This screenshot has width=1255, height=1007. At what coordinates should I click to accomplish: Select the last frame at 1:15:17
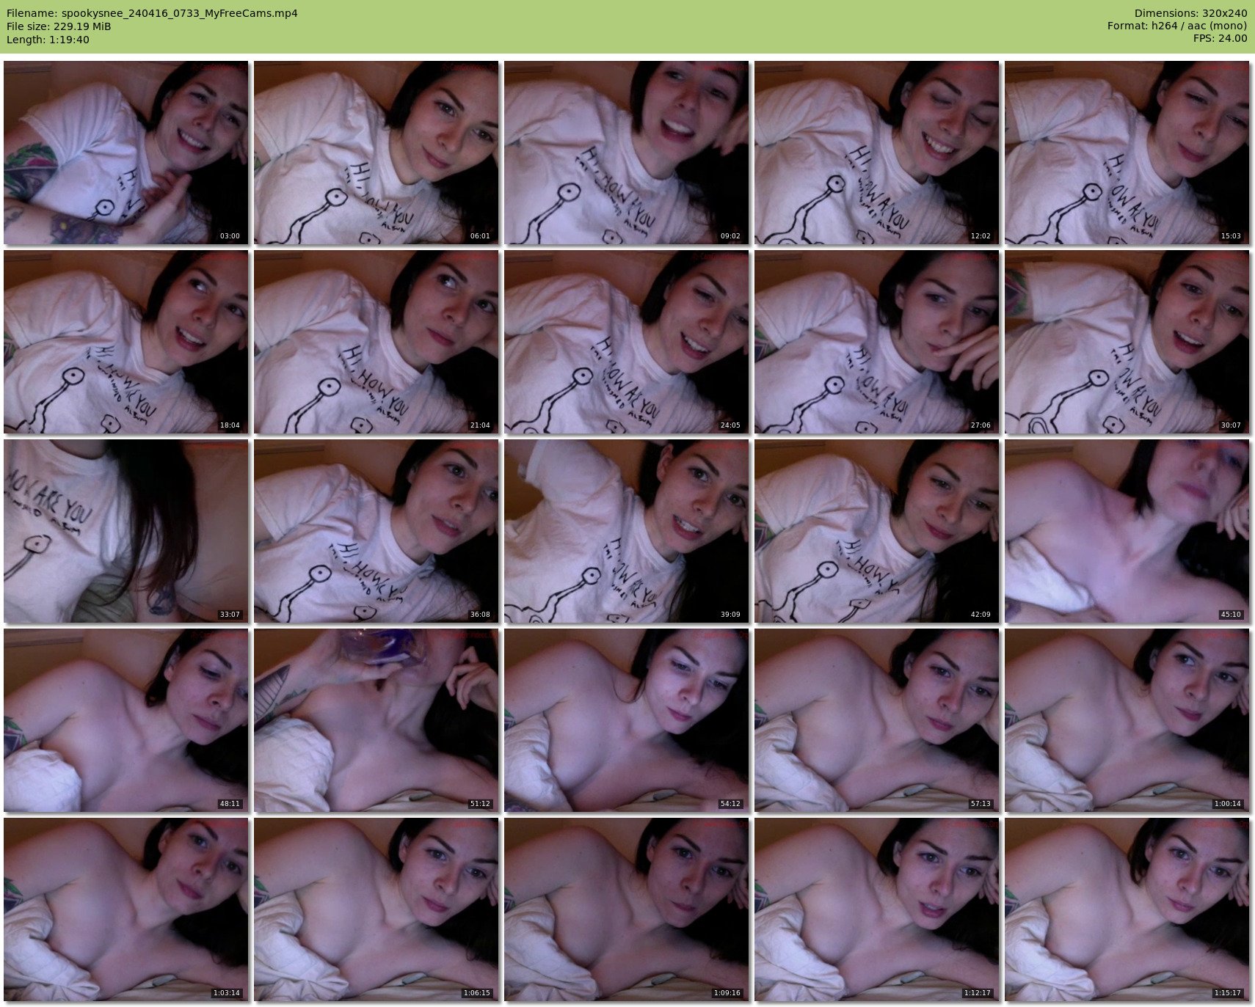(x=1127, y=909)
